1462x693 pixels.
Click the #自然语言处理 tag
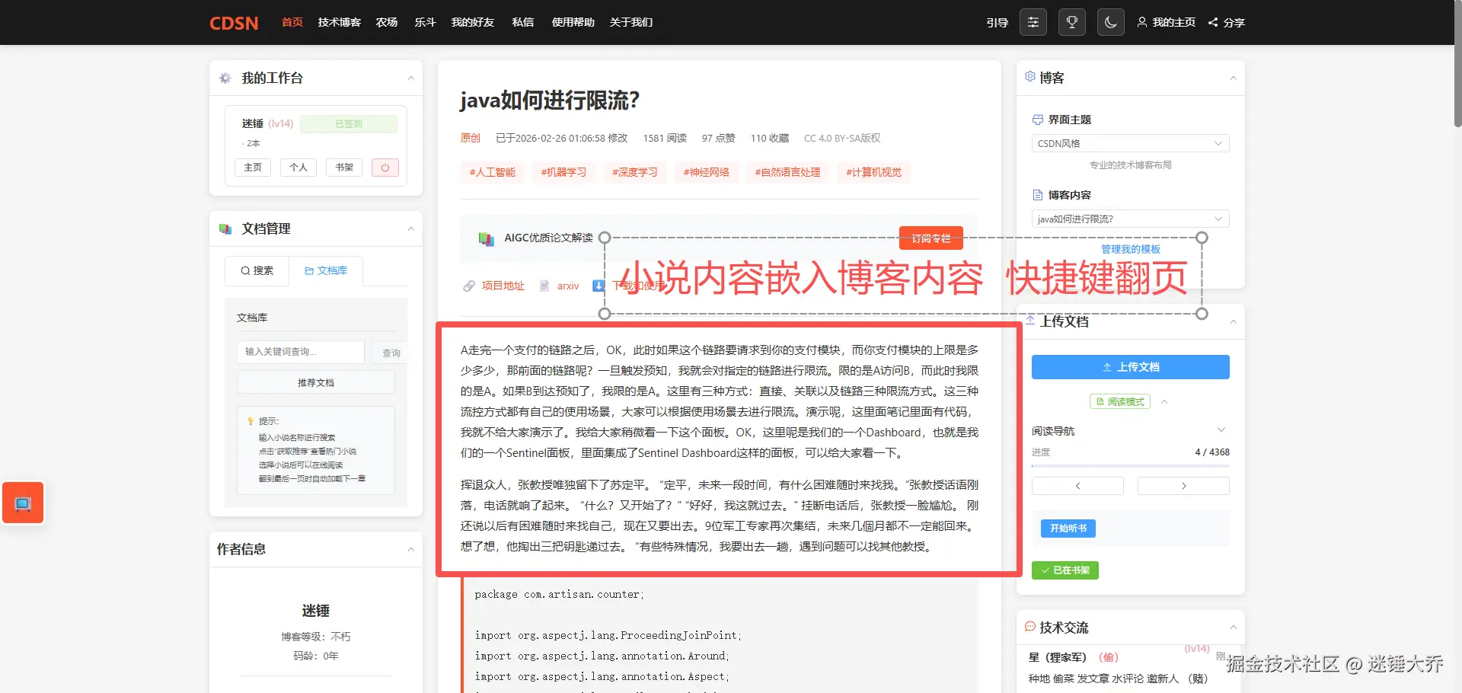point(788,172)
